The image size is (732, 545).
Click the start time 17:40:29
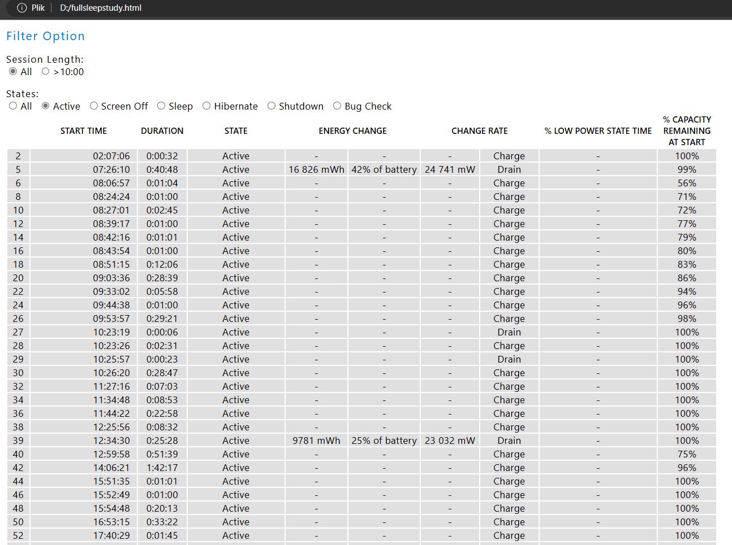(111, 535)
